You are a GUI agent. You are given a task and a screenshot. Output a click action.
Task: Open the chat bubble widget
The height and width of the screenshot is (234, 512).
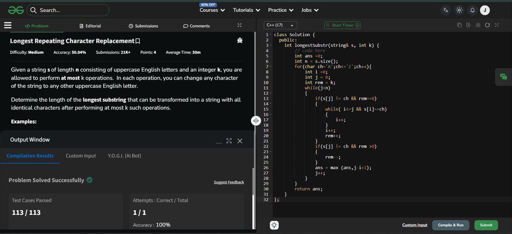coord(503,77)
